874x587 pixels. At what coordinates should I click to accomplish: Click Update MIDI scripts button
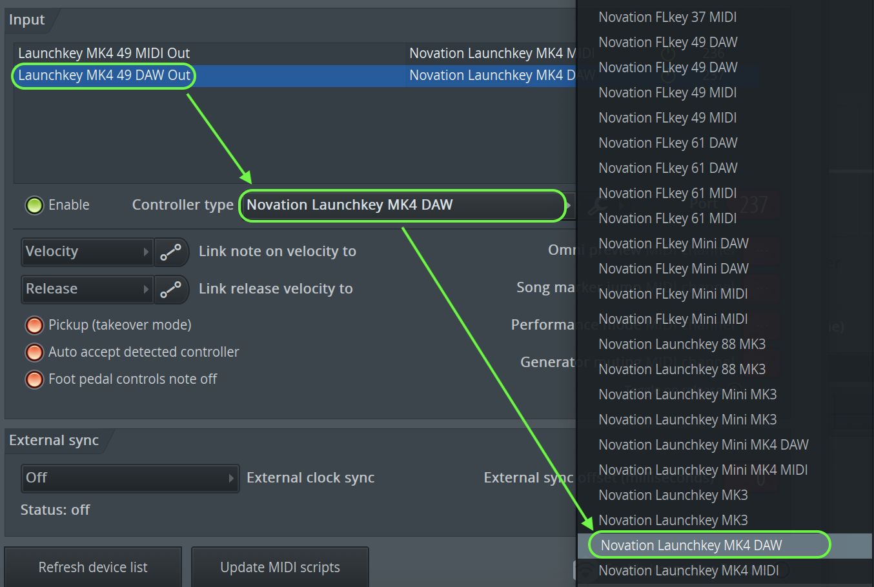[x=280, y=568]
